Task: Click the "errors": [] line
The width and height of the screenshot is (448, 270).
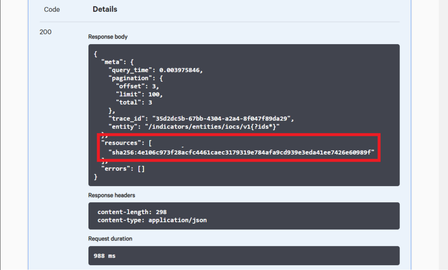Action: coord(123,169)
